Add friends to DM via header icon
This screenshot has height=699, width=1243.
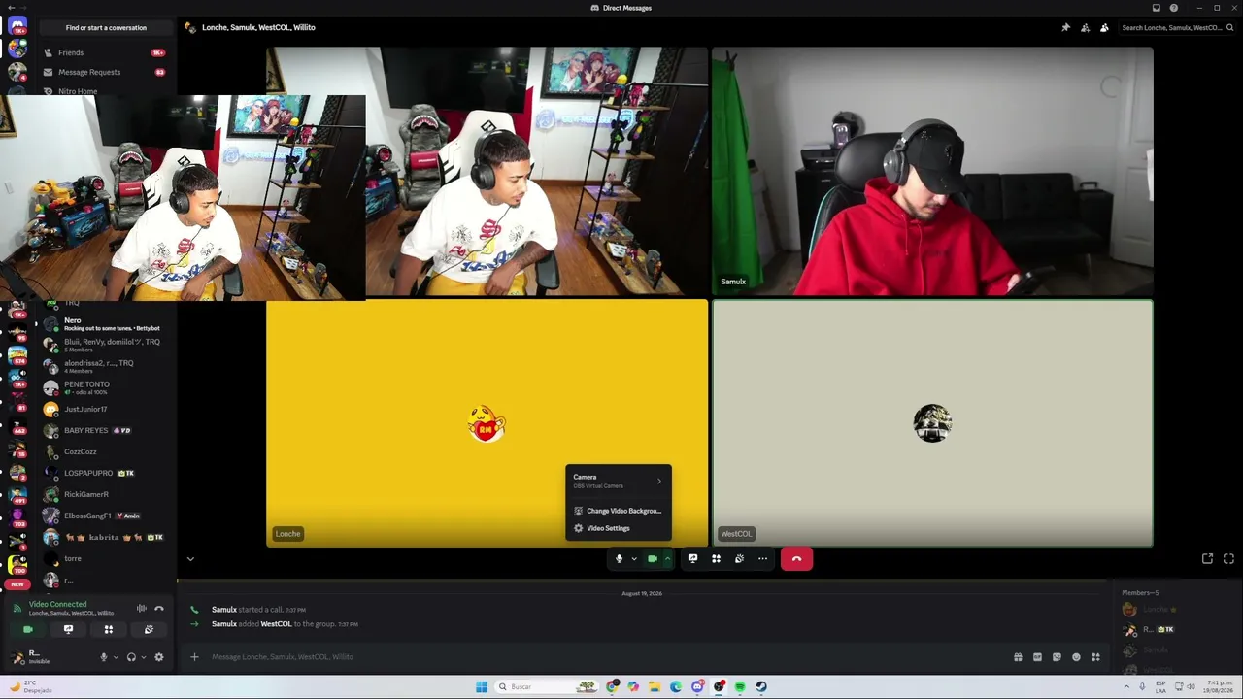tap(1085, 27)
